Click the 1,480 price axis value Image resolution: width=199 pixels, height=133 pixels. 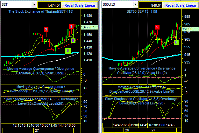[88, 16]
